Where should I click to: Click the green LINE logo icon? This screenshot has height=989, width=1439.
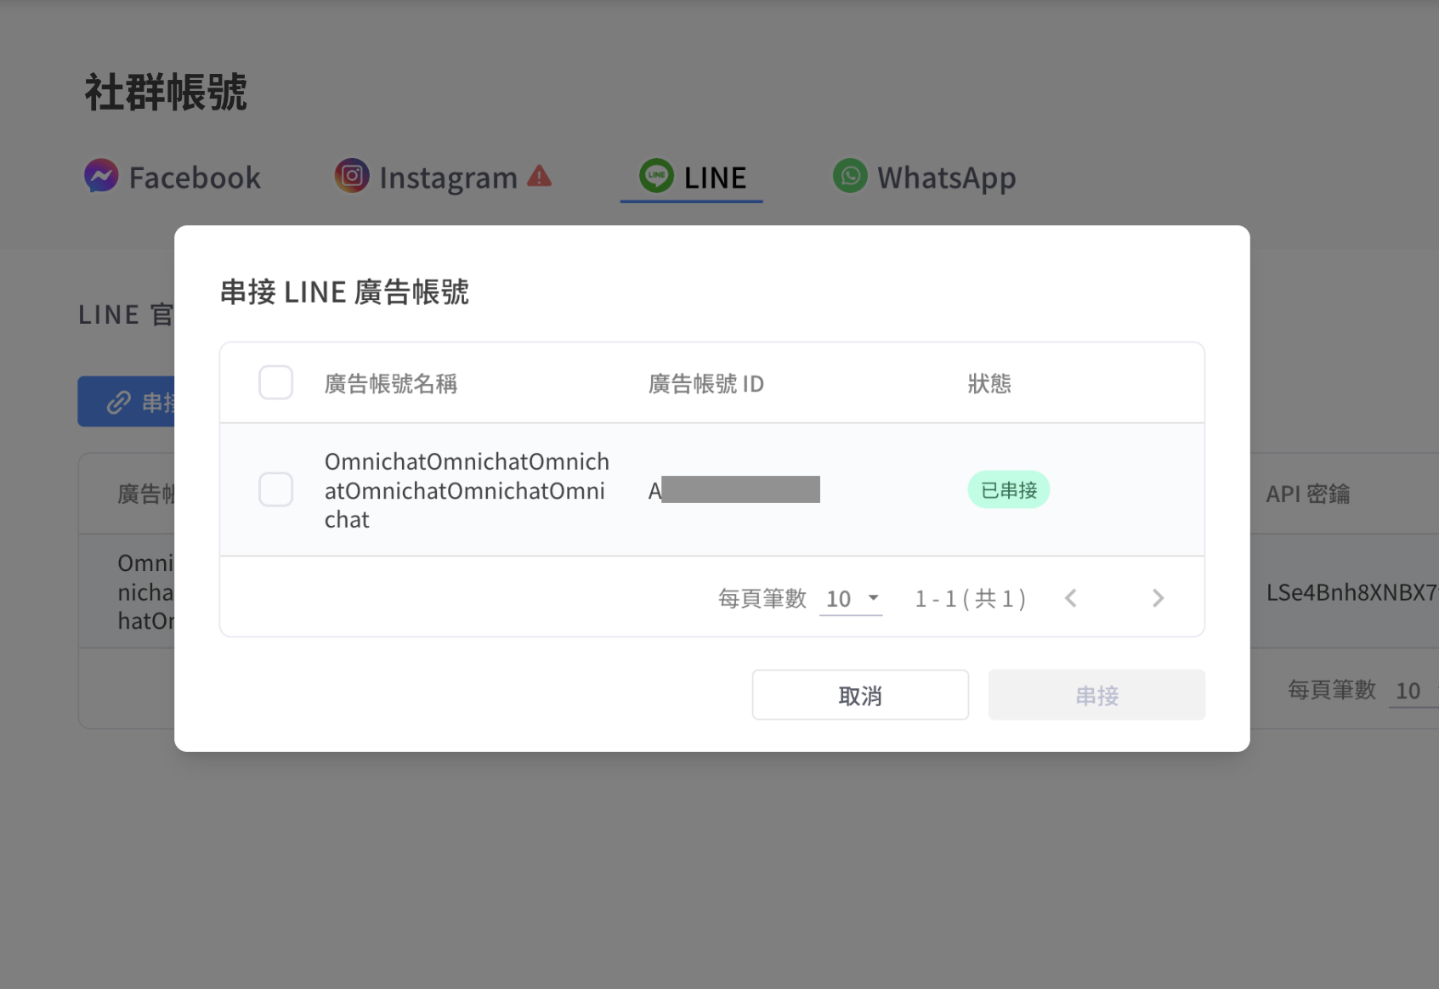click(x=656, y=176)
